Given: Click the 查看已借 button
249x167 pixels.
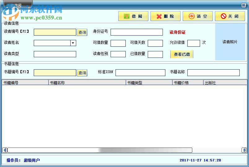Looking at the screenshot, I should [182, 54].
